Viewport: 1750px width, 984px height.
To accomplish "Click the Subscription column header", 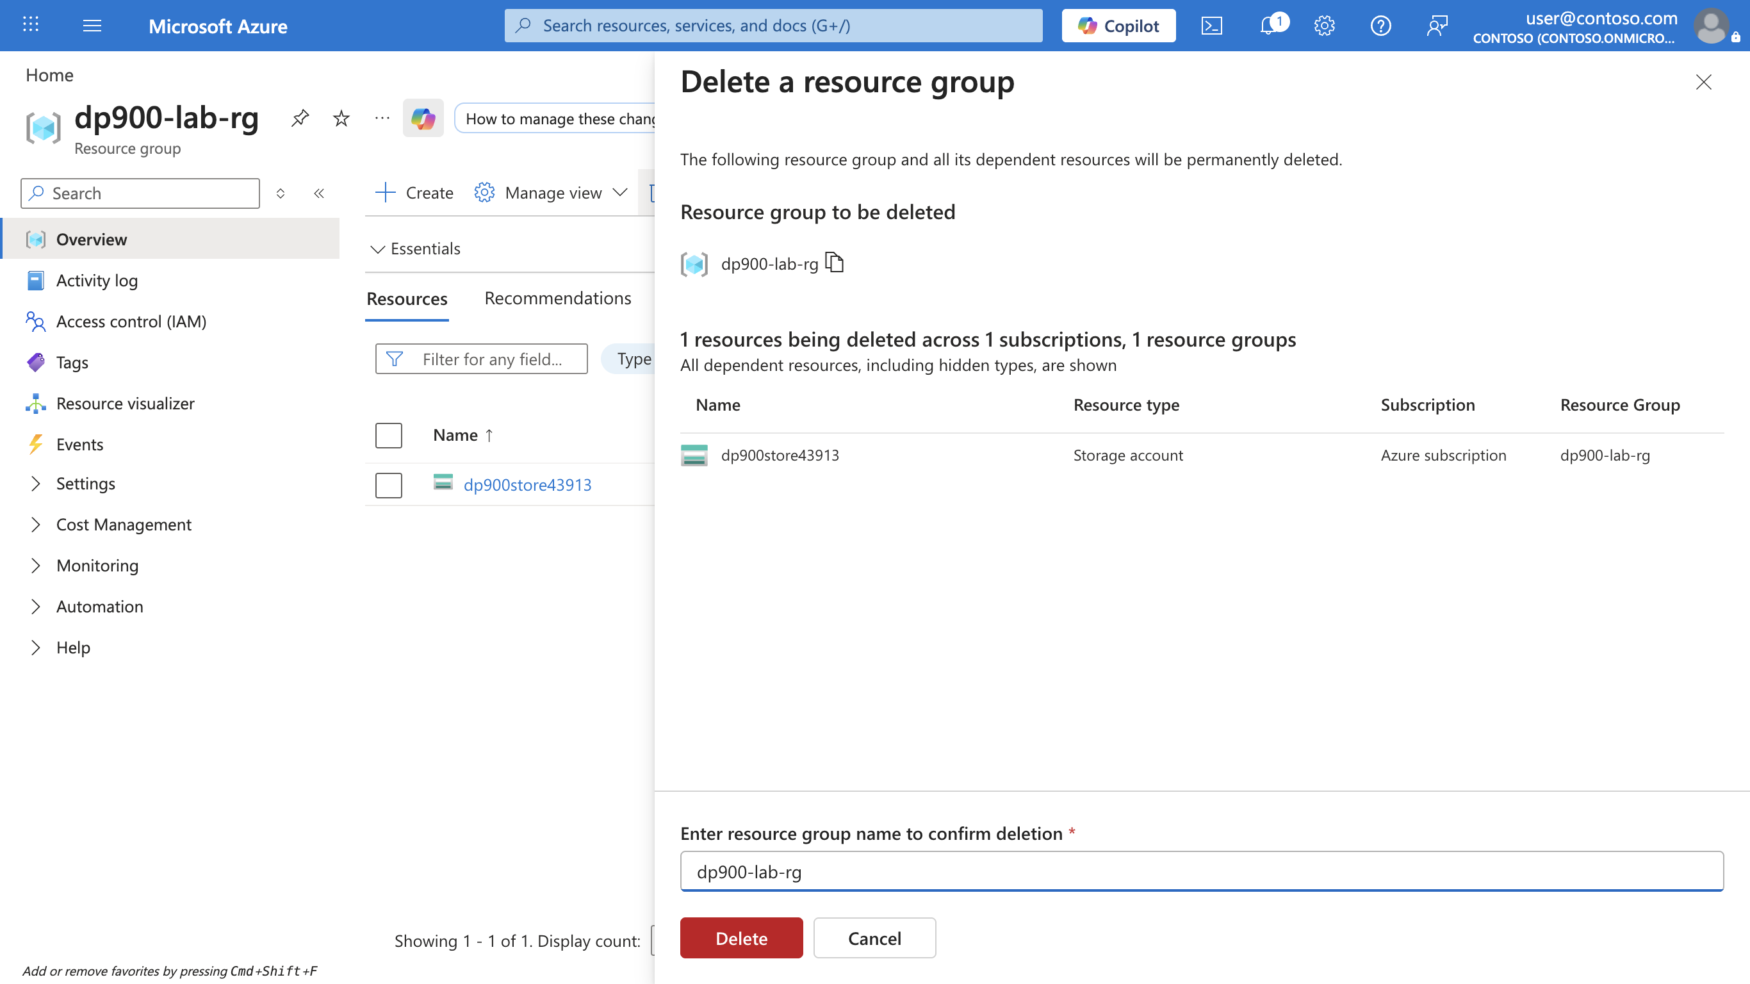I will [1427, 405].
